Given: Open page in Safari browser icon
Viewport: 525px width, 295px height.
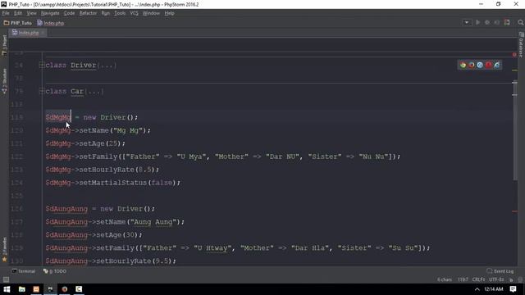Looking at the screenshot, I should [480, 66].
